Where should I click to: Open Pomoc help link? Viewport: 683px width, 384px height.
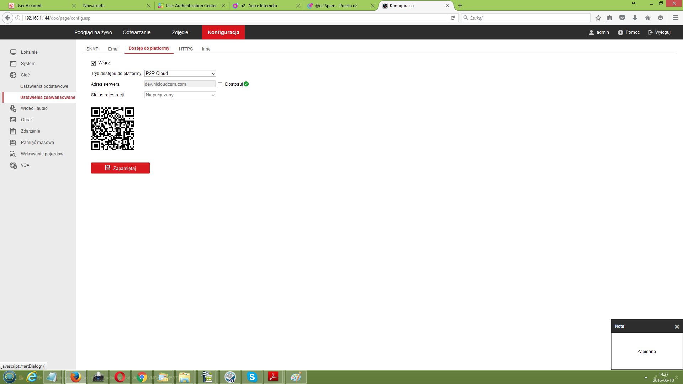click(x=629, y=32)
